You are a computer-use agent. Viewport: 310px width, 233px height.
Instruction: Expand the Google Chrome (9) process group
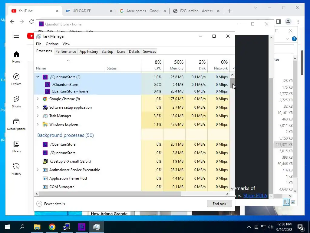(38, 99)
